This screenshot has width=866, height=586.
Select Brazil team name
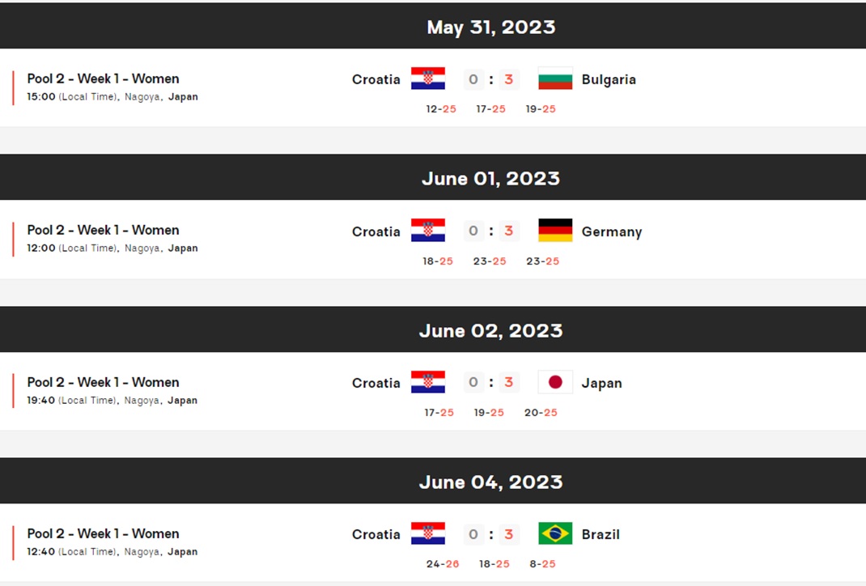(601, 534)
